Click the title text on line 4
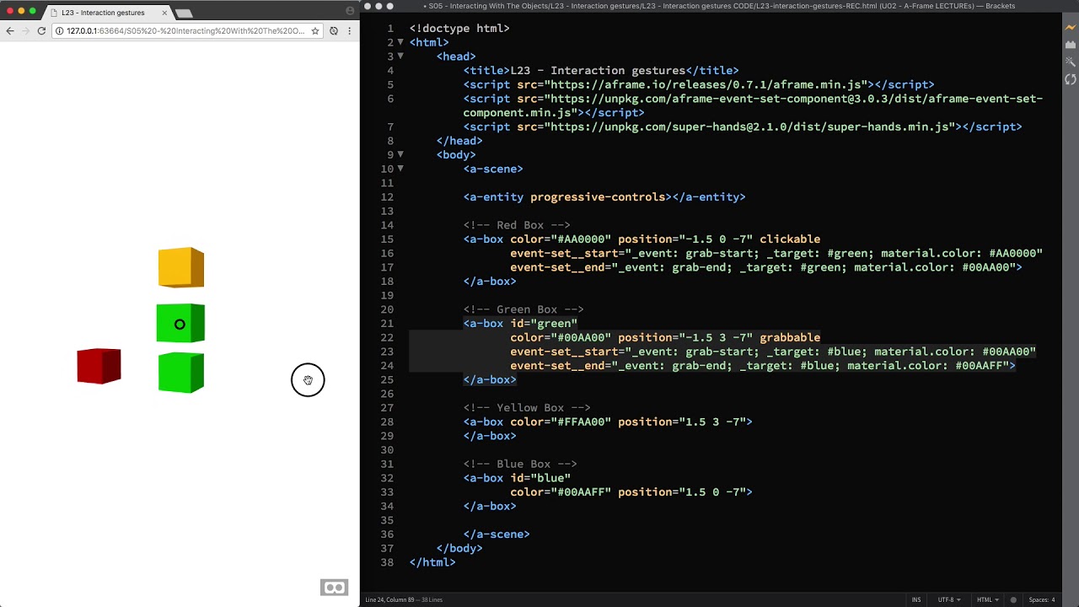 [598, 71]
